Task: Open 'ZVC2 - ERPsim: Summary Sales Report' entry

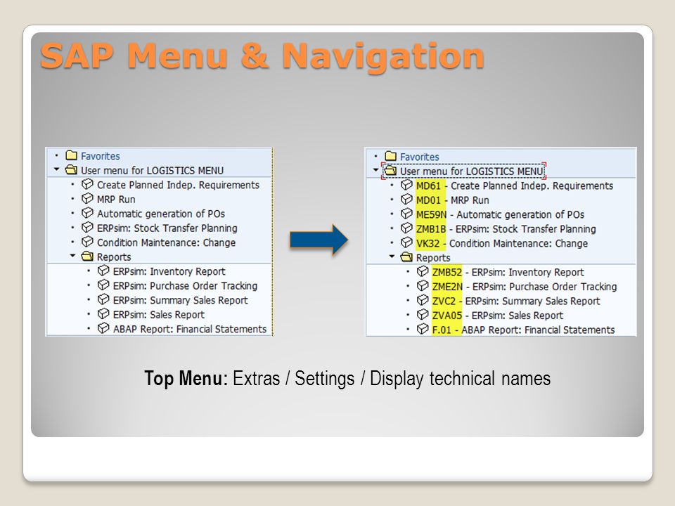Action: click(515, 301)
